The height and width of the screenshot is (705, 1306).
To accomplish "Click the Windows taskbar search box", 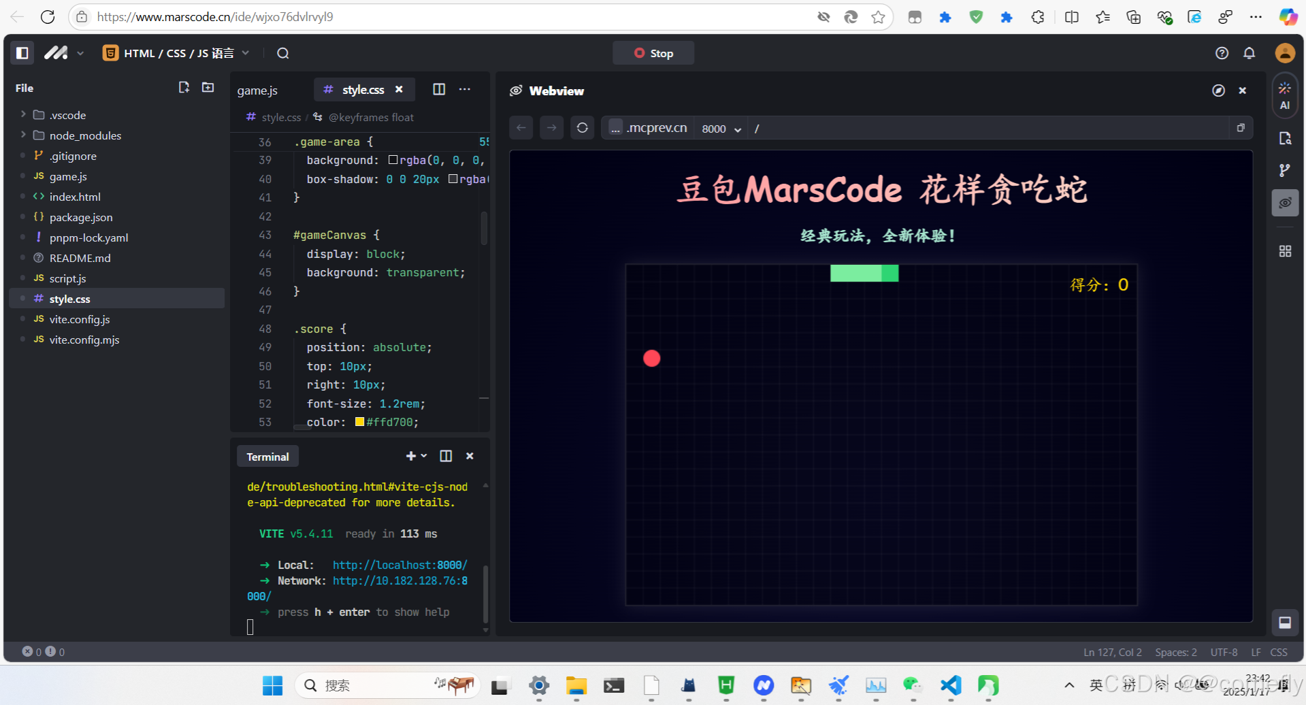I will pos(388,685).
